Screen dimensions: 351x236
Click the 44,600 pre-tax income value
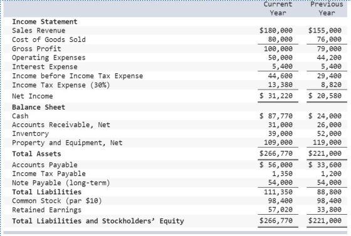click(280, 76)
